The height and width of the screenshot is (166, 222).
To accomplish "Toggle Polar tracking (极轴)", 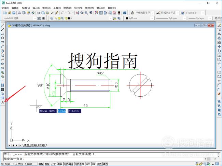I will (x=60, y=164).
